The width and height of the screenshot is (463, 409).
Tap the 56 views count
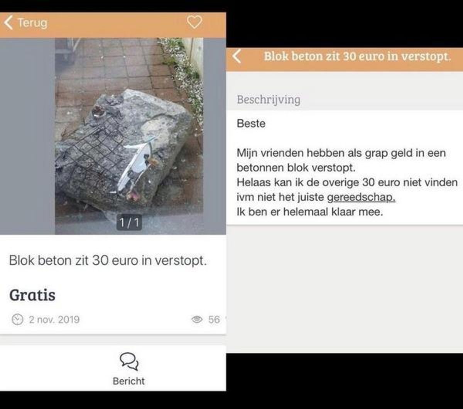(x=214, y=319)
